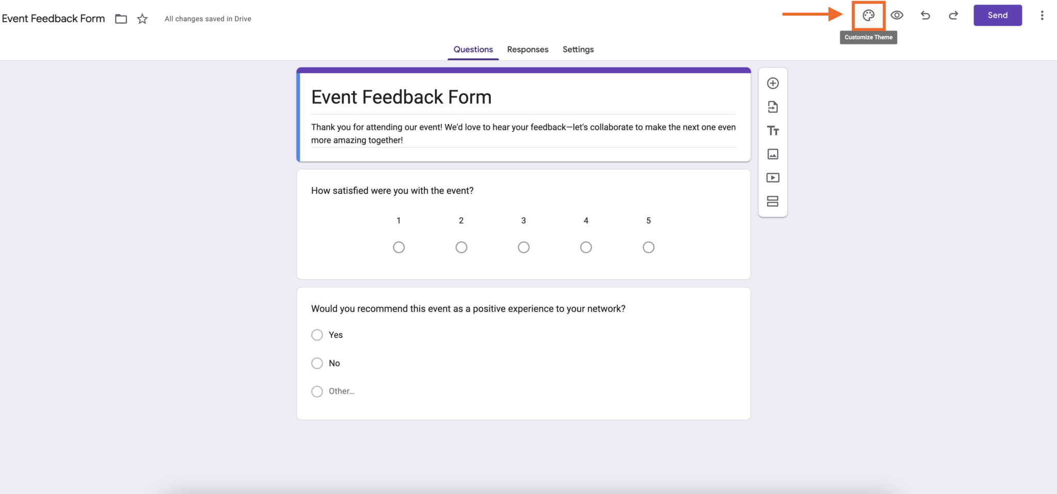Import questions from another form

[773, 107]
